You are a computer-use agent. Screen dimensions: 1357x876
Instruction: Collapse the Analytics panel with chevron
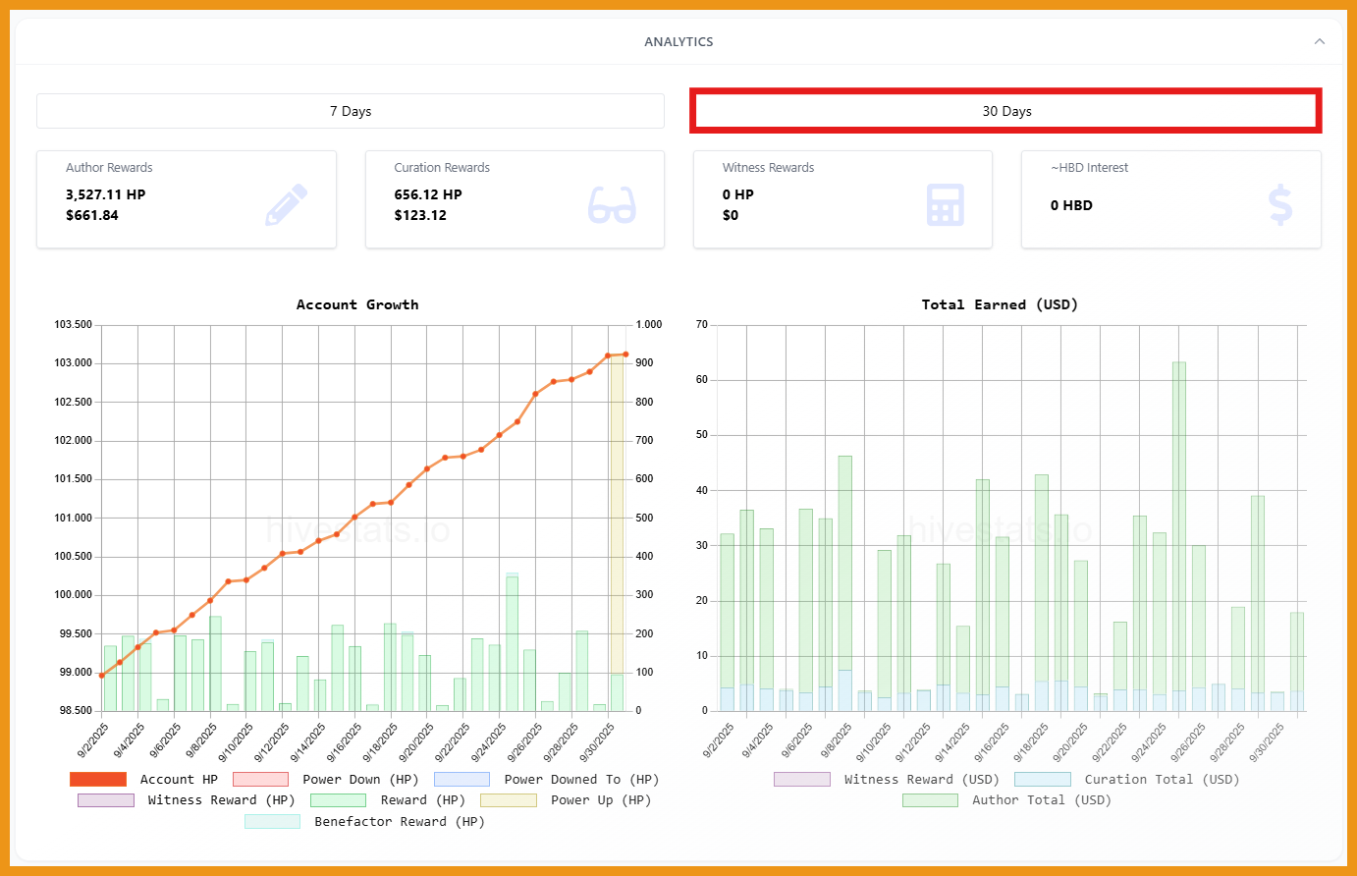pyautogui.click(x=1319, y=41)
